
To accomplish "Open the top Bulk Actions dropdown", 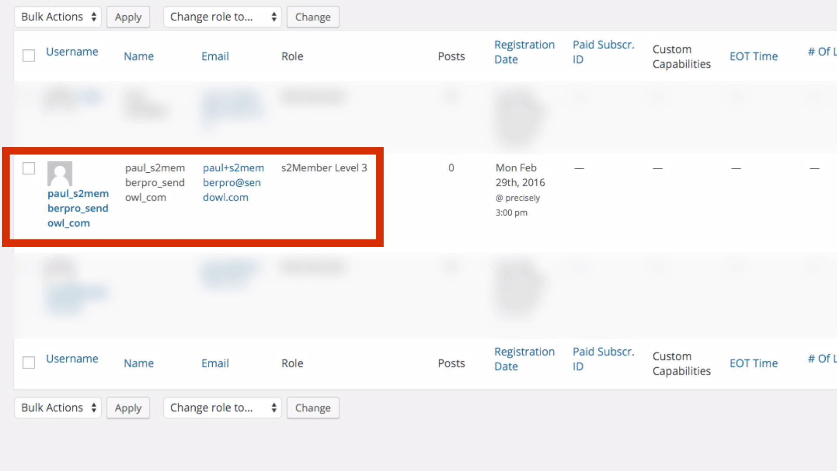I will (x=58, y=17).
